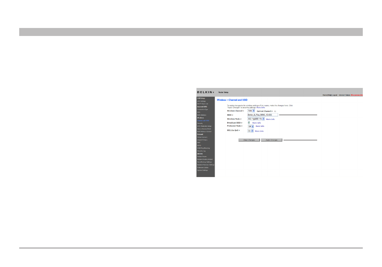Click the red Disconnected internet status text
Screen dimensions: 382x267
[x=357, y=95]
